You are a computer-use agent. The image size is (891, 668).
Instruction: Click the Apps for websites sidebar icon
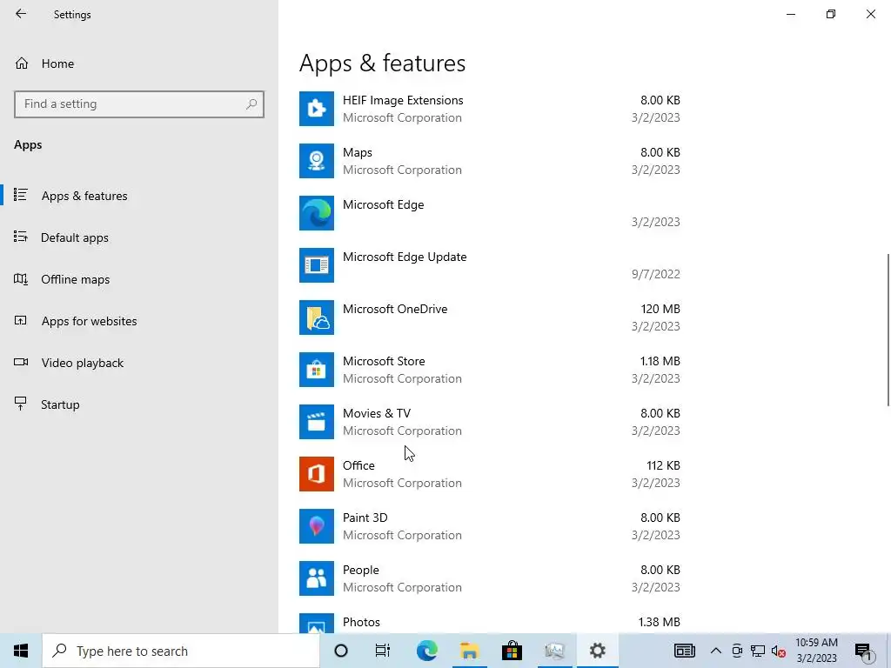pos(21,320)
